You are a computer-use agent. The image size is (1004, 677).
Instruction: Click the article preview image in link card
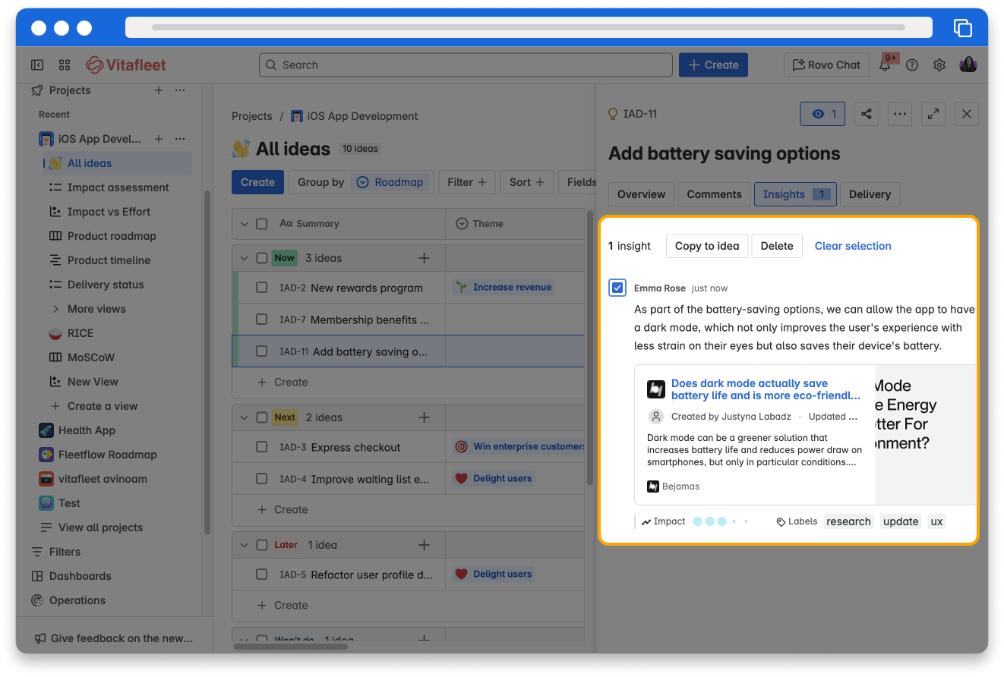pyautogui.click(x=925, y=435)
